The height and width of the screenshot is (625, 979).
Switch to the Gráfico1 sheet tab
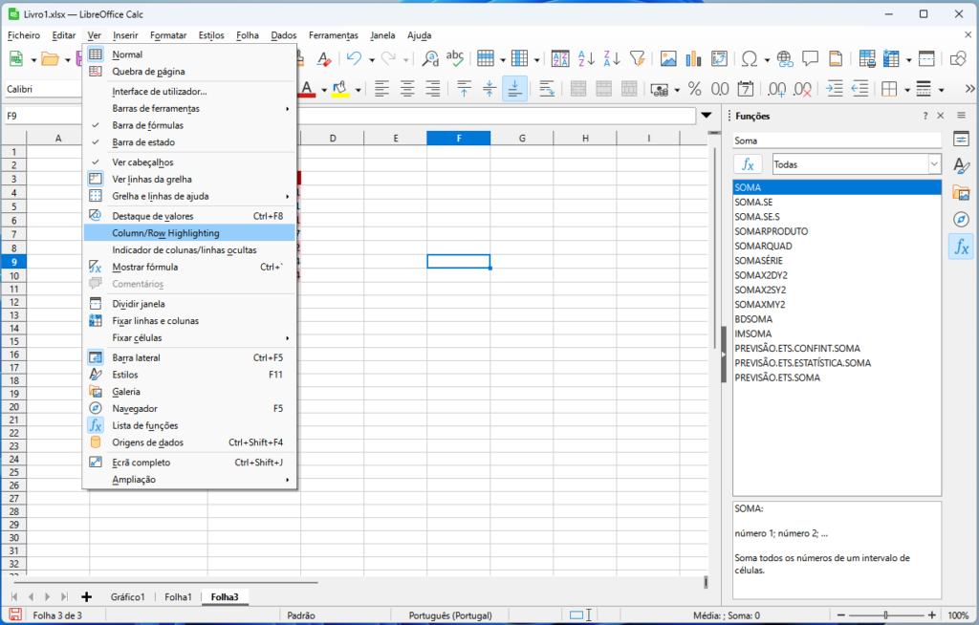pyautogui.click(x=127, y=596)
